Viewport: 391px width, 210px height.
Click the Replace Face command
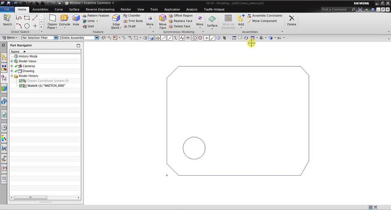pyautogui.click(x=180, y=21)
